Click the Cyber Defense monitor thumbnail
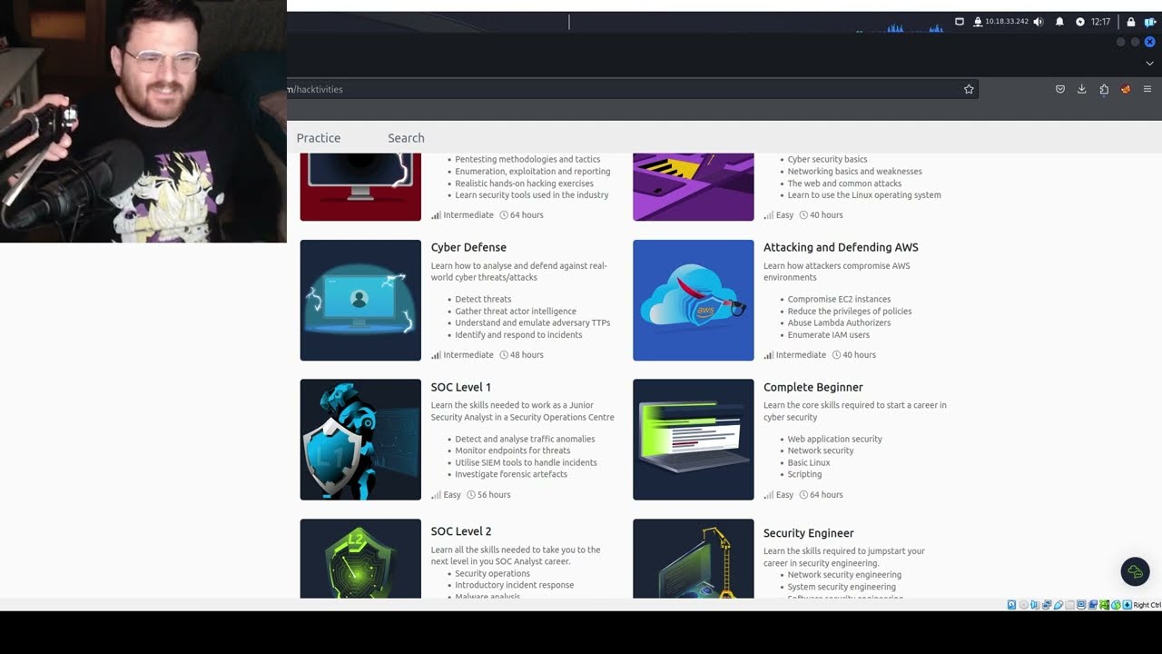This screenshot has height=654, width=1162. [x=360, y=300]
